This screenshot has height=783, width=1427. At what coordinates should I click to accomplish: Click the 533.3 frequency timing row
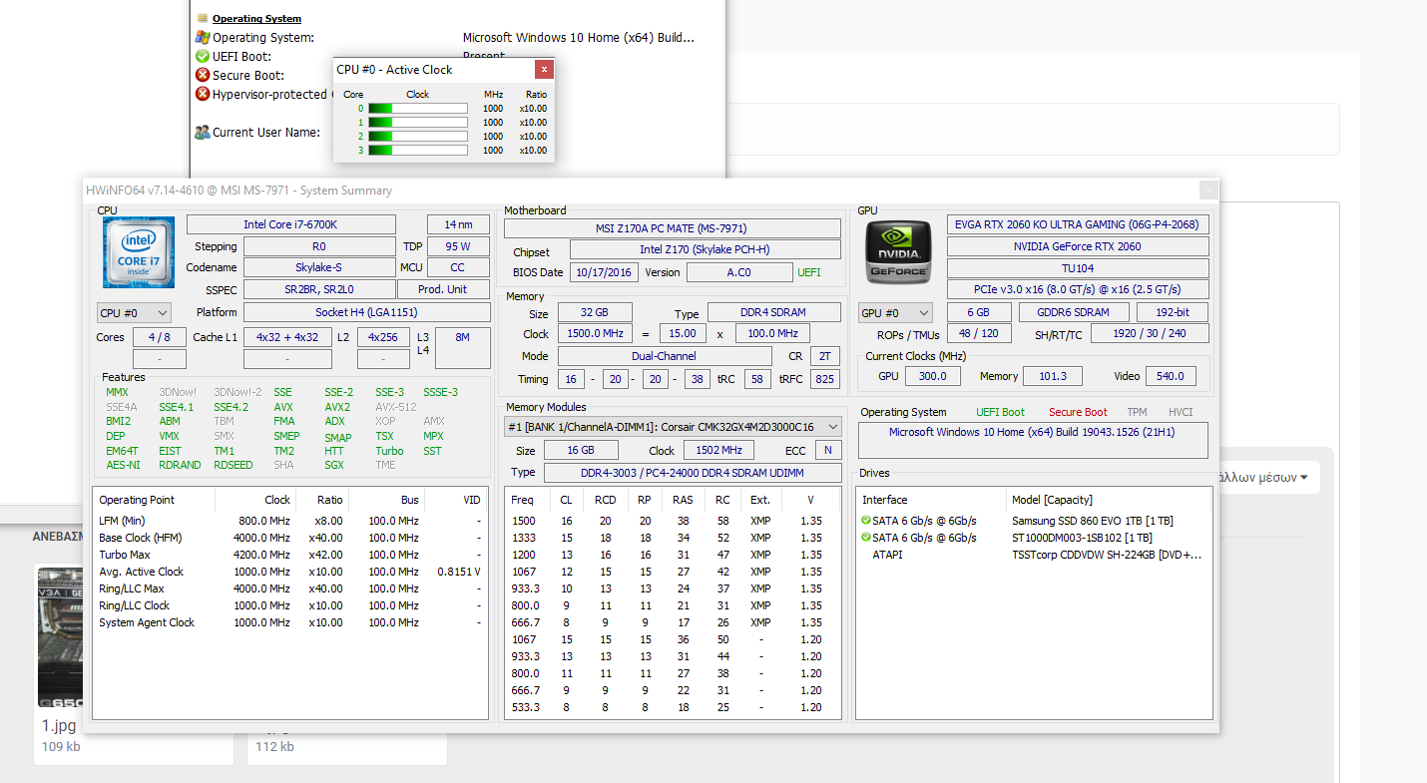pyautogui.click(x=673, y=707)
